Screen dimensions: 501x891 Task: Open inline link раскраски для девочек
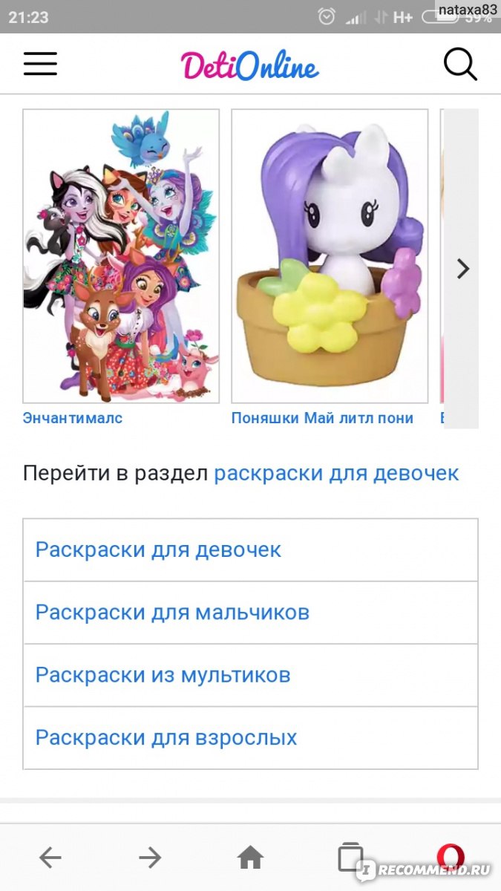coord(336,473)
